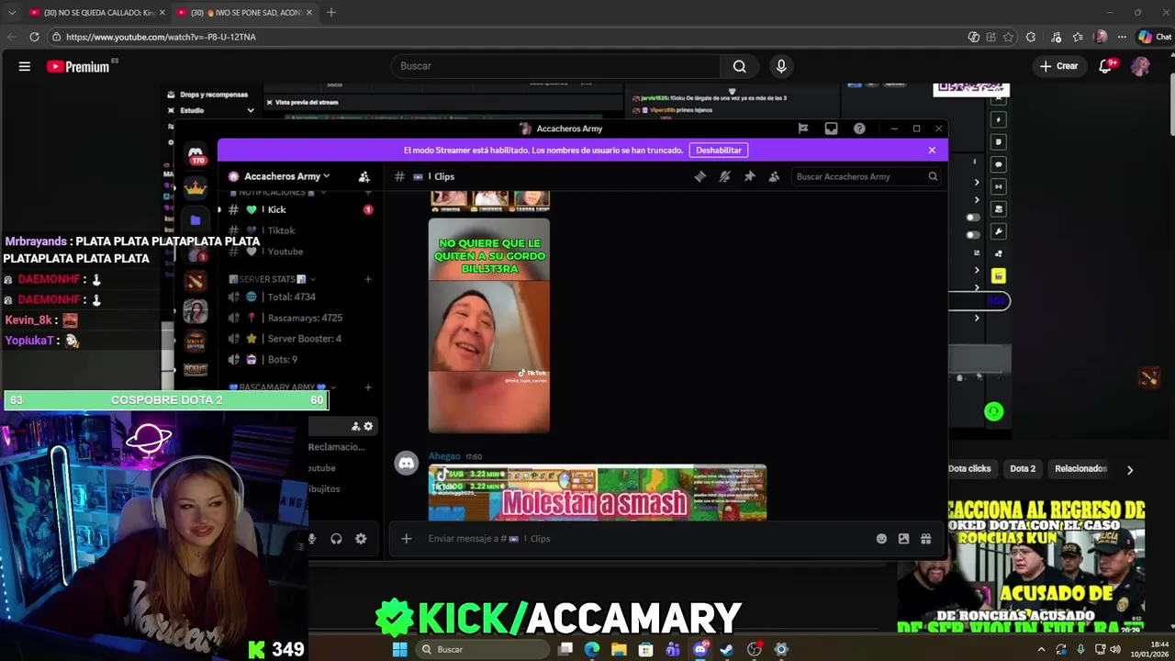Open the TikTok clip thumbnail in Discord
The image size is (1175, 661).
pos(489,325)
